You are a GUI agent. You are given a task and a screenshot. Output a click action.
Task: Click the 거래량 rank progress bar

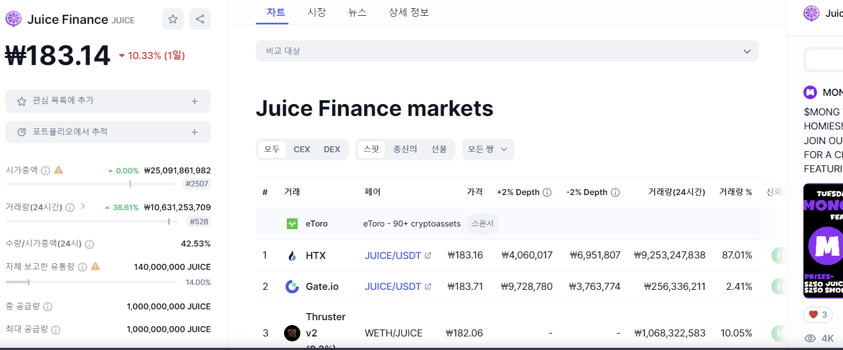92,221
